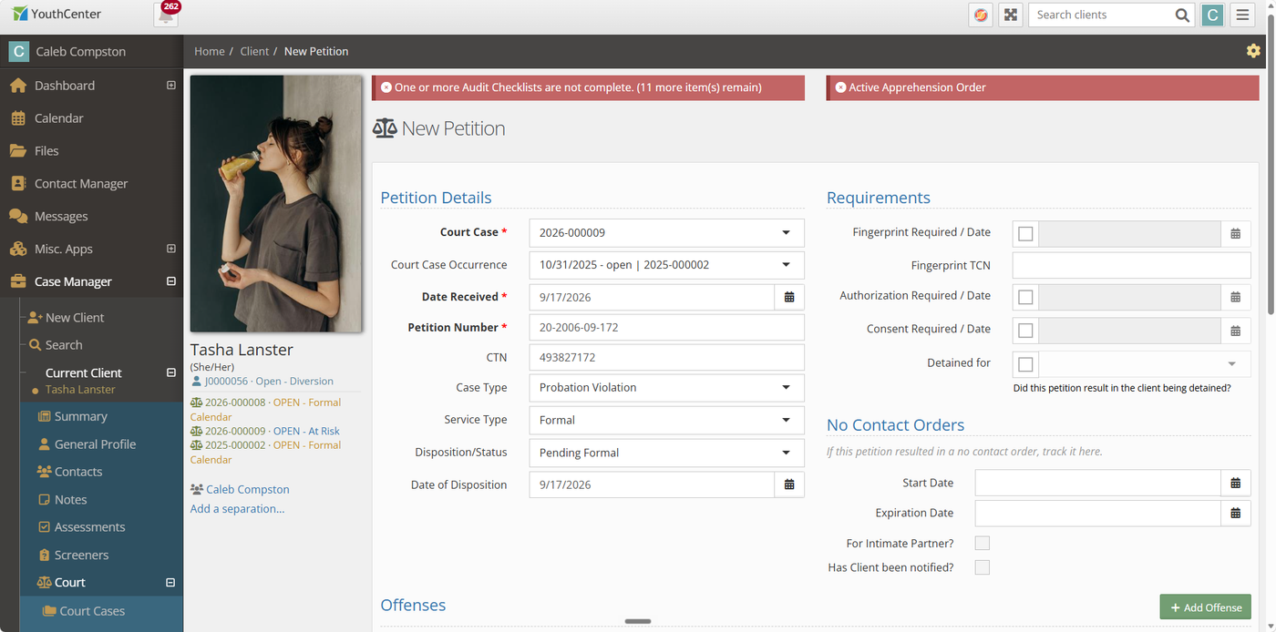The height and width of the screenshot is (632, 1276).
Task: Open Summary for the current client
Action: [80, 416]
